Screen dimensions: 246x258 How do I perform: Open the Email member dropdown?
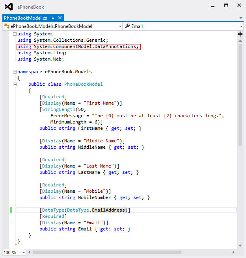tap(241, 26)
